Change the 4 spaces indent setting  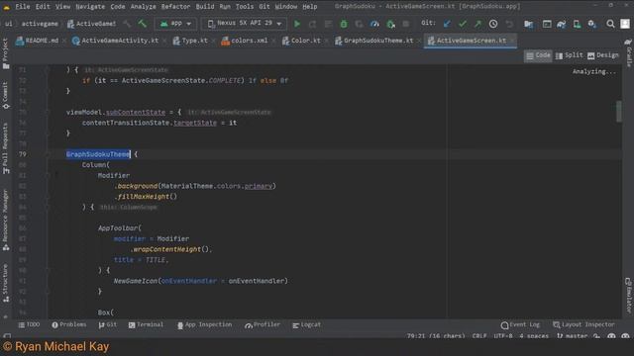pos(534,336)
